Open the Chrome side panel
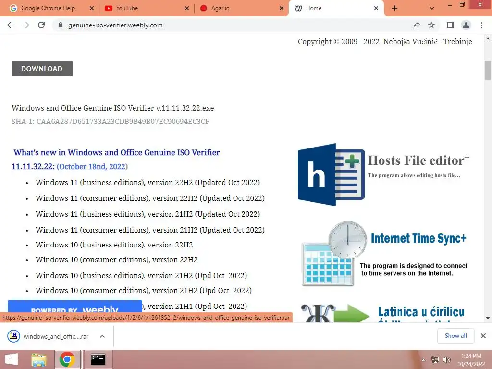This screenshot has height=369, width=492. [451, 25]
